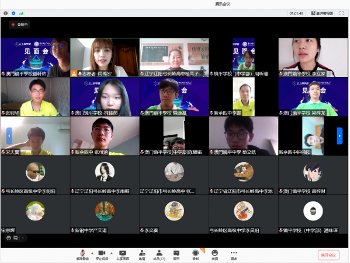
Task: Expand video options arrow beside camera
Action: 111,253
